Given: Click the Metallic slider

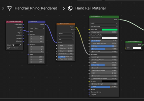Looking at the screenshot, I should (104, 46).
